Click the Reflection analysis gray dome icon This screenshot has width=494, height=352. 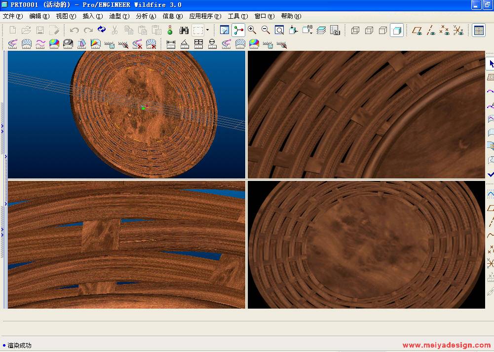coord(68,44)
